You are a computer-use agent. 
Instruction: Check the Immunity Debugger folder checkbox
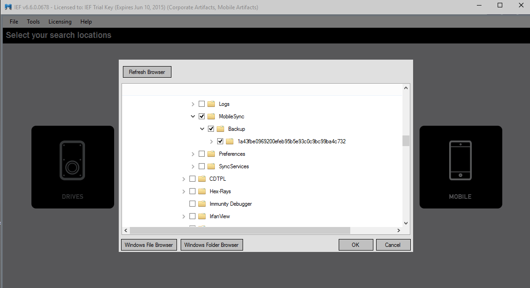point(192,204)
